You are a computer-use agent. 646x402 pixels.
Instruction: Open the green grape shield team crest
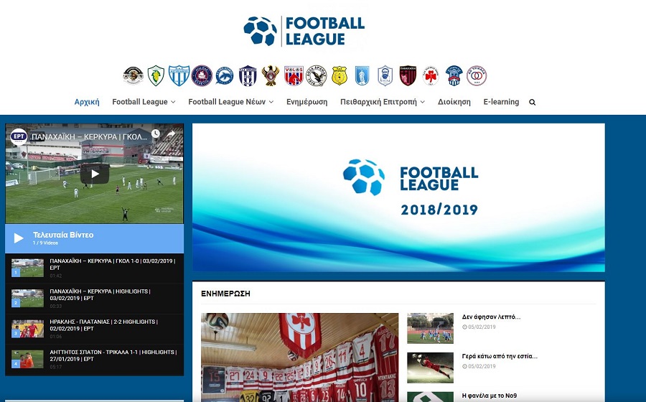156,76
